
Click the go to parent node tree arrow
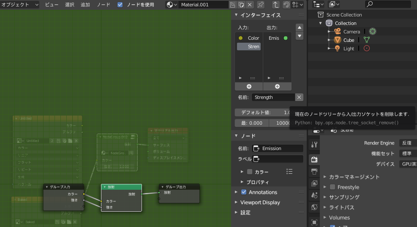(x=275, y=5)
